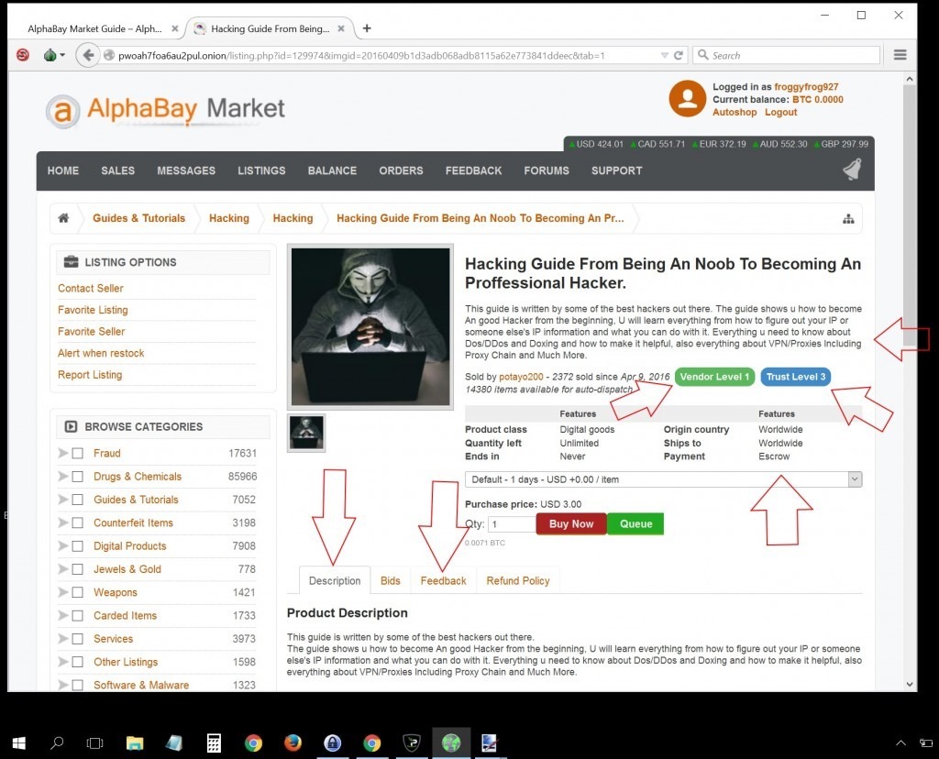Screen dimensions: 939x759
Task: Focus the browser Search field
Action: [x=786, y=55]
